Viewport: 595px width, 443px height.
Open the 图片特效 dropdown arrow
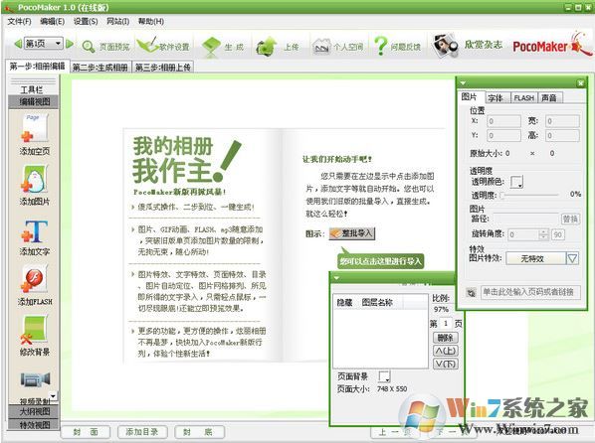click(572, 259)
